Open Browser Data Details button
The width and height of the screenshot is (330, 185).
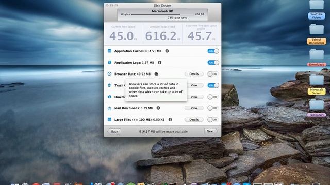[x=194, y=74]
